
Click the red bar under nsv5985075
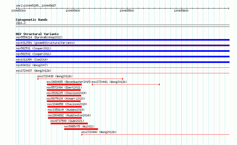pos(81,129)
